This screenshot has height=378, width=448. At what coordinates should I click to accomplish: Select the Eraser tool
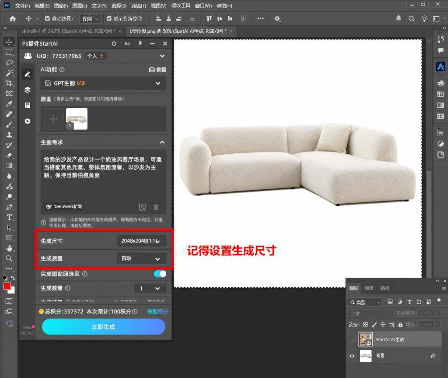pyautogui.click(x=9, y=155)
